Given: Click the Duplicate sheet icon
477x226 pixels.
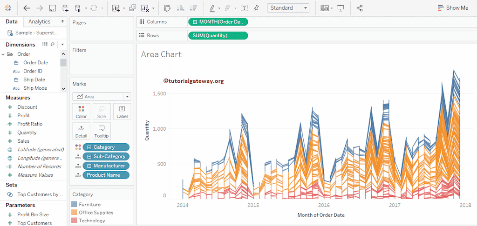Looking at the screenshot, I should [132, 8].
